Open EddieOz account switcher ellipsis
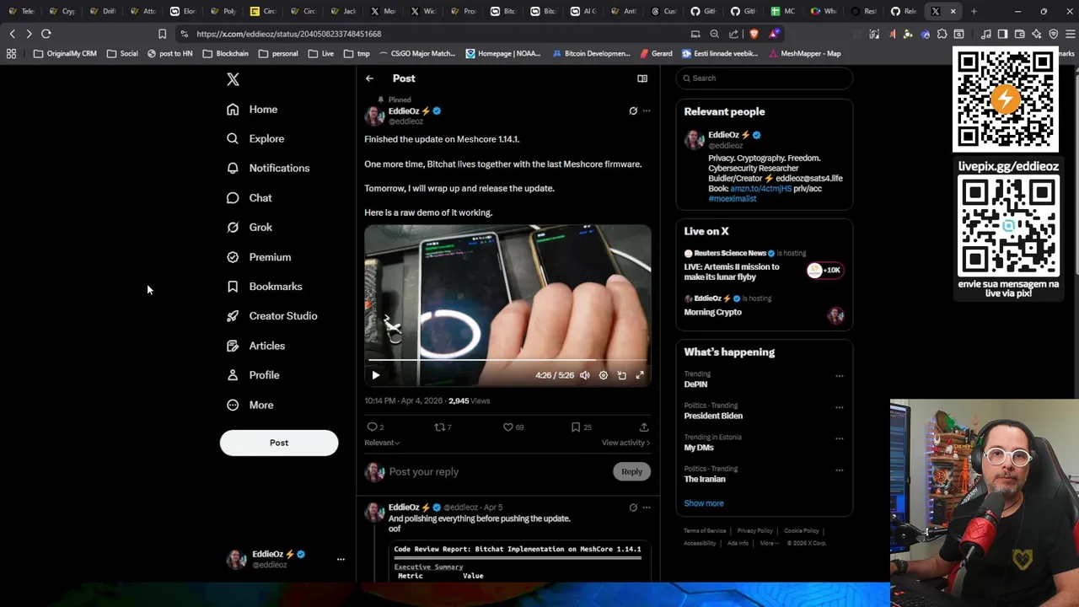The image size is (1079, 607). [x=341, y=559]
